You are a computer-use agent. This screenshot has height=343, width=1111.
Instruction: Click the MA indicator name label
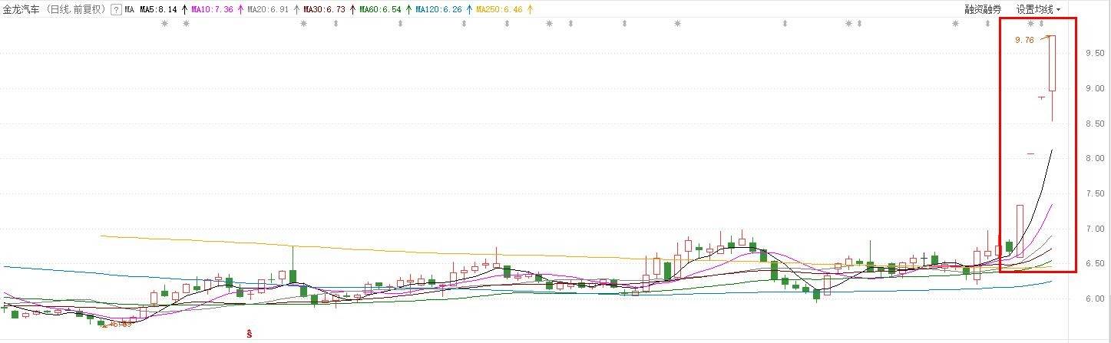129,10
